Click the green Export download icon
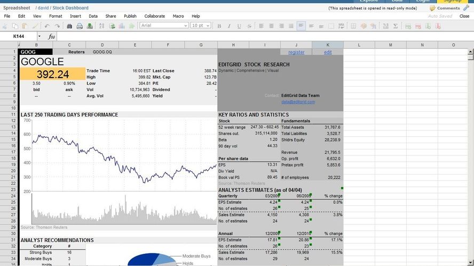Viewport: 474px width, 266px height. pos(90,26)
